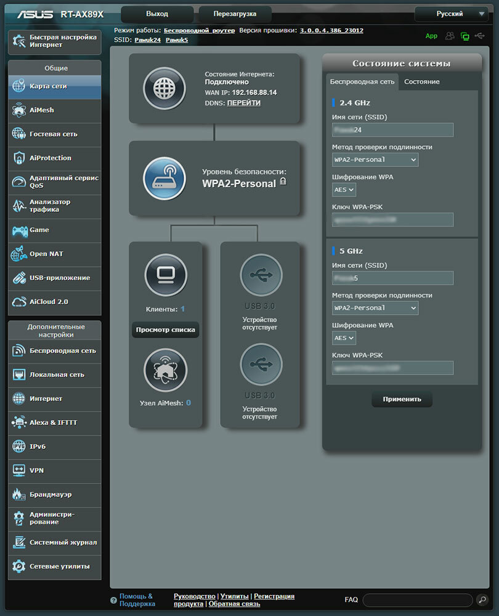This screenshot has width=499, height=616.
Task: Go to Open NAT settings
Action: click(x=55, y=254)
